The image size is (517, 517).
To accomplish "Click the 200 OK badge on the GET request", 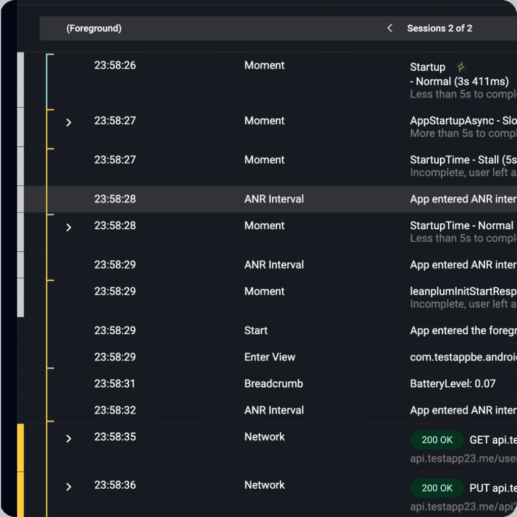I will tap(437, 440).
